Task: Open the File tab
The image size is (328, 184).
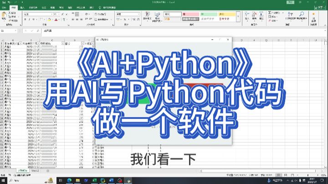Action: click(x=4, y=8)
